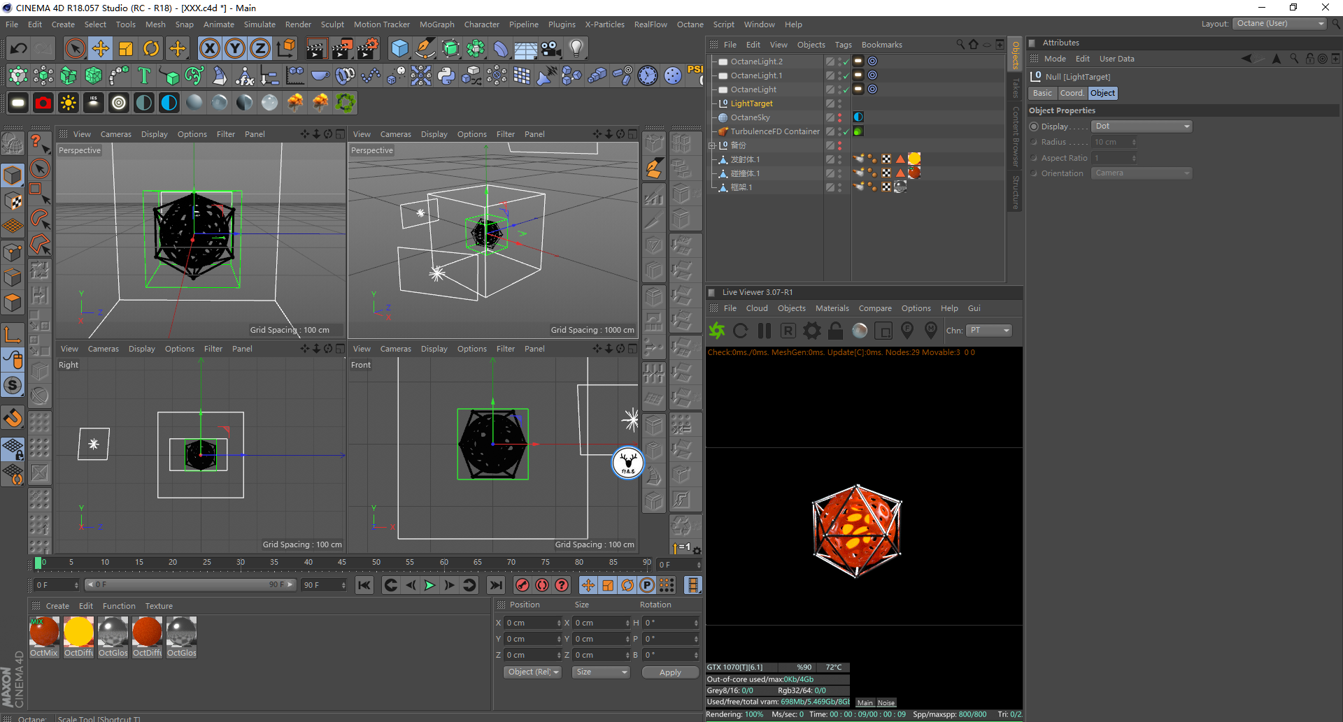Click the Python script icon
This screenshot has height=722, width=1343.
446,75
